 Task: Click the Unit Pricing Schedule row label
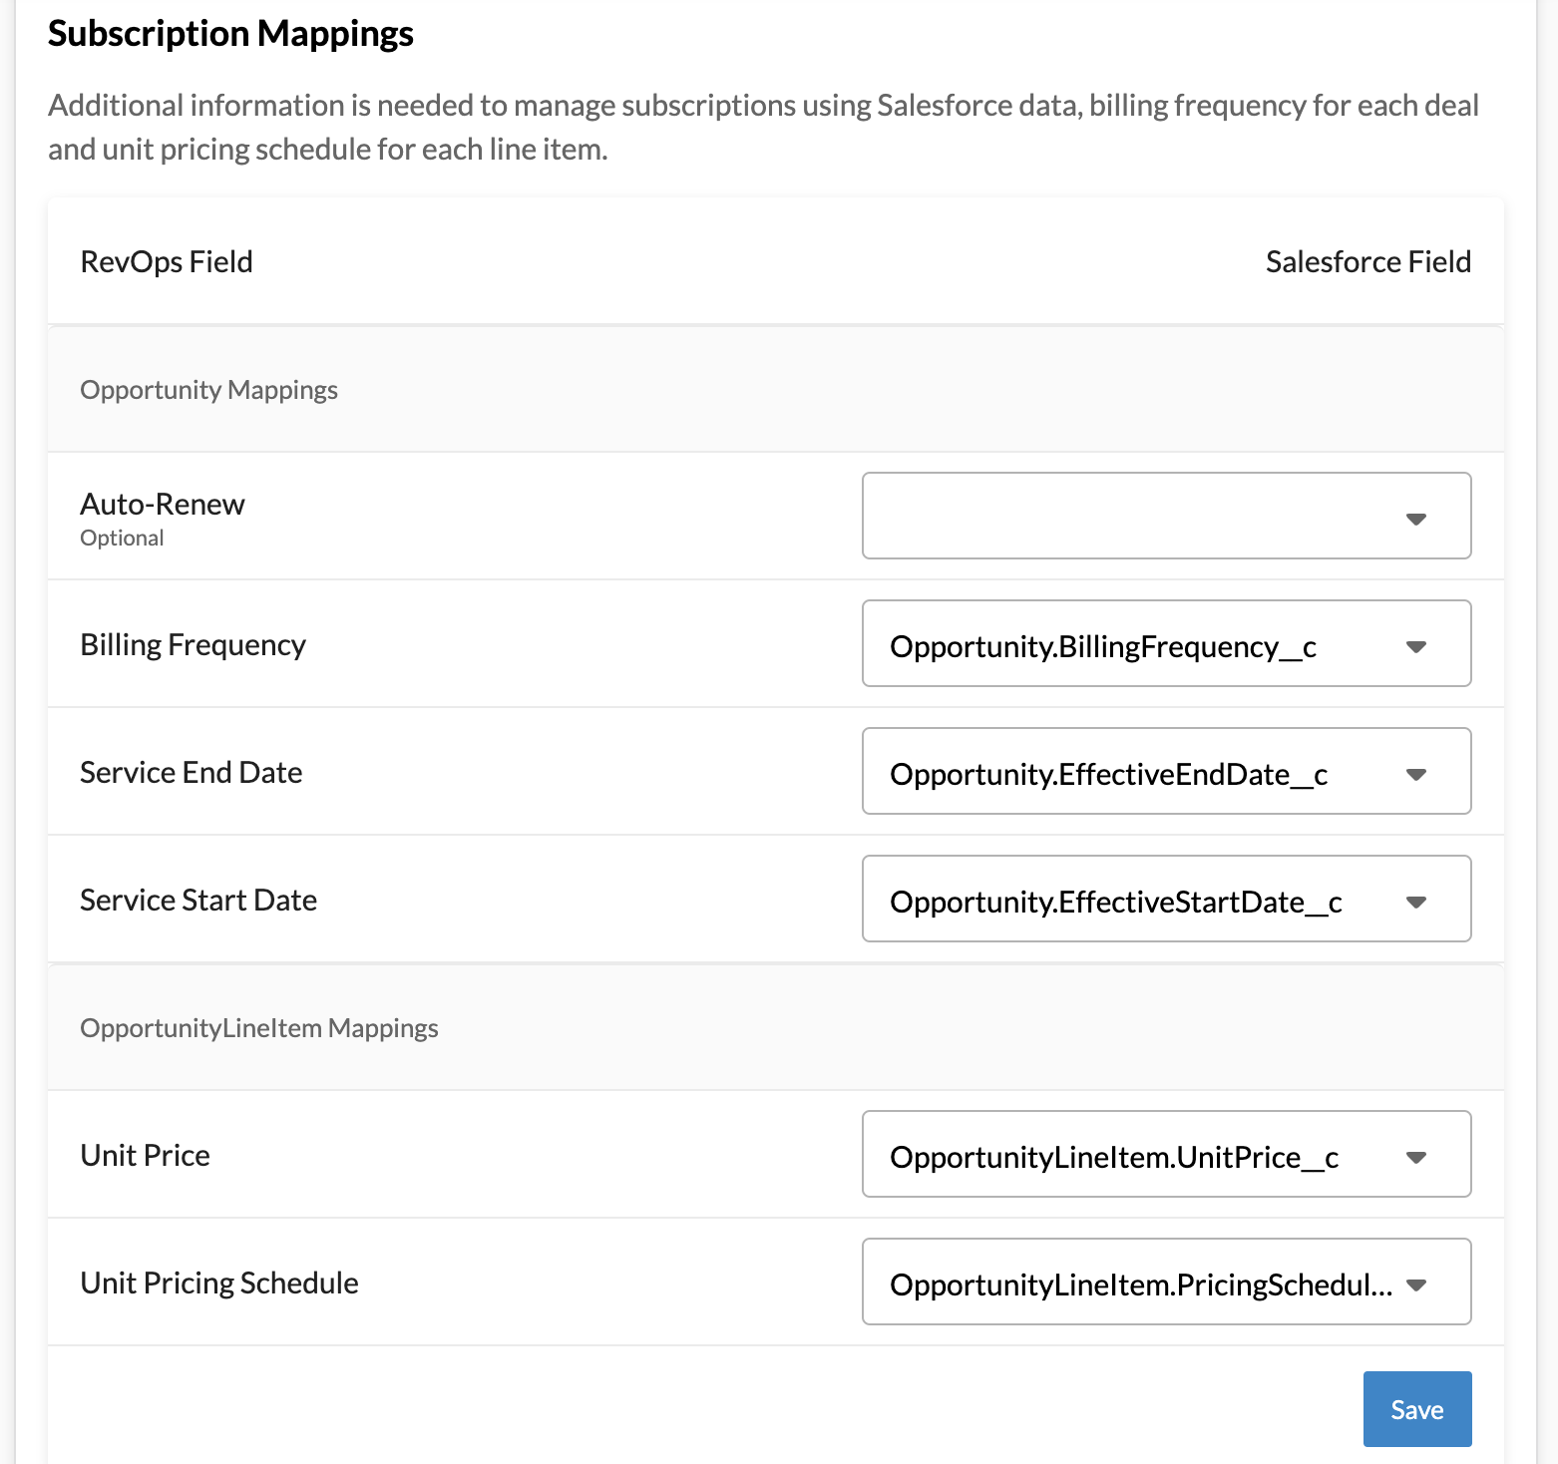[x=219, y=1283]
